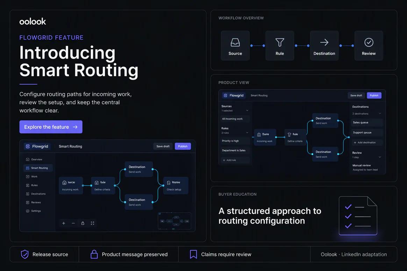Click the Add destination button
This screenshot has height=271, width=407.
(x=367, y=142)
